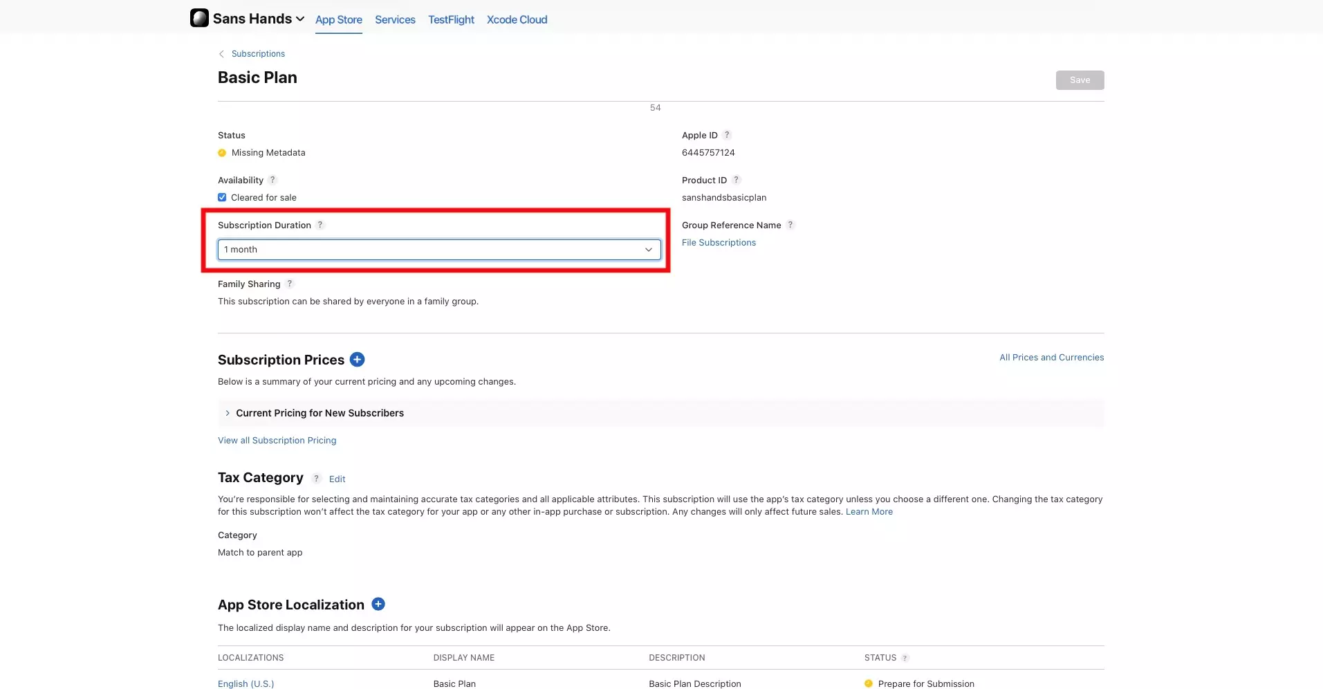
Task: Open All Prices and Currencies link
Action: tap(1051, 358)
